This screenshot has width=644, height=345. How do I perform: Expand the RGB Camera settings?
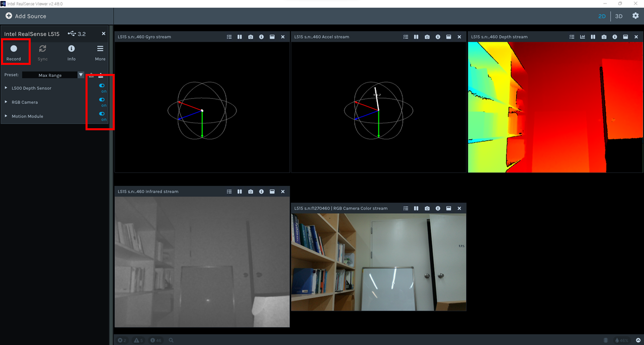(x=6, y=102)
